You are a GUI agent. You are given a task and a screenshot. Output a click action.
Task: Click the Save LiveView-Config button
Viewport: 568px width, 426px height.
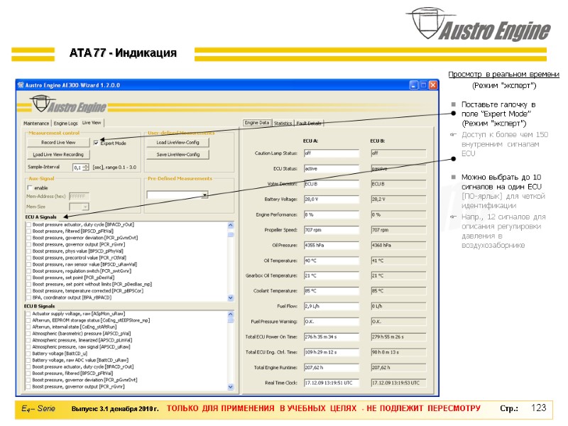(x=178, y=154)
